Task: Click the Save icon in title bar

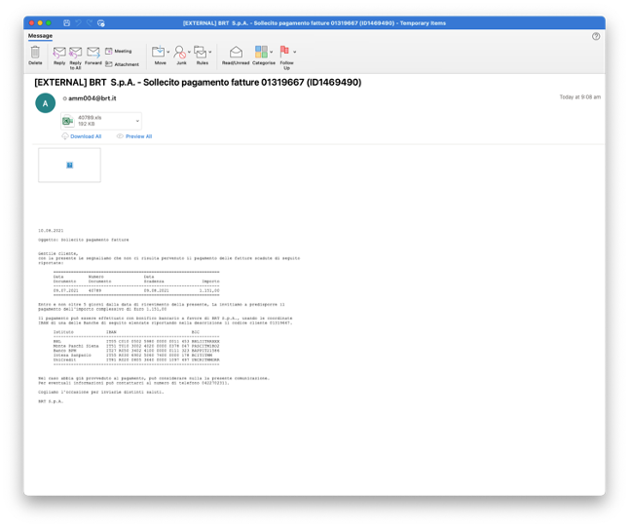Action: (66, 22)
